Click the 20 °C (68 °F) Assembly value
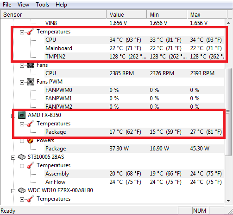 point(125,174)
